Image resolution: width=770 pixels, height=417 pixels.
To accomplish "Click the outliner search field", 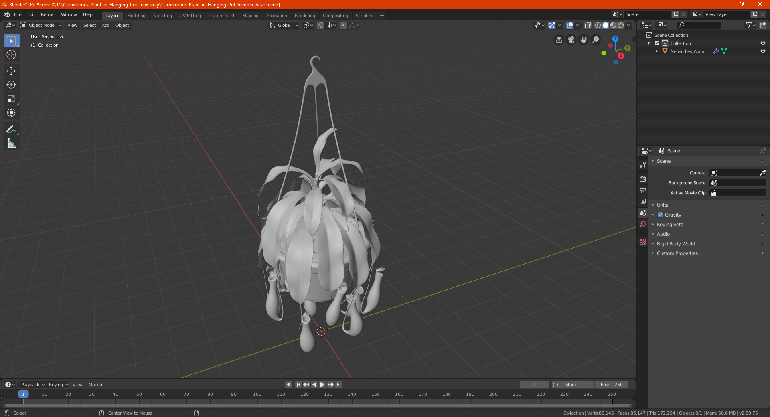I will pyautogui.click(x=698, y=25).
